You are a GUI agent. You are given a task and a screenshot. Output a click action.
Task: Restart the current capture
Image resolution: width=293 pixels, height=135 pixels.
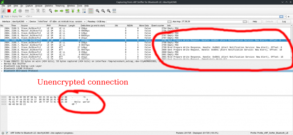coord(14,11)
